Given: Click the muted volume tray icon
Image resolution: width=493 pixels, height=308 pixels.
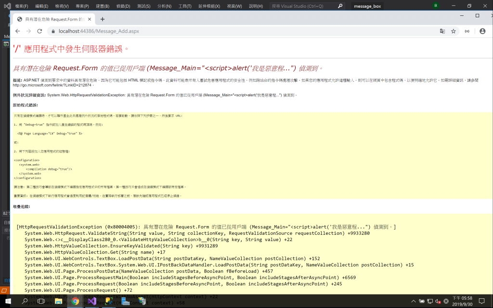Looking at the screenshot, I should 438,301.
